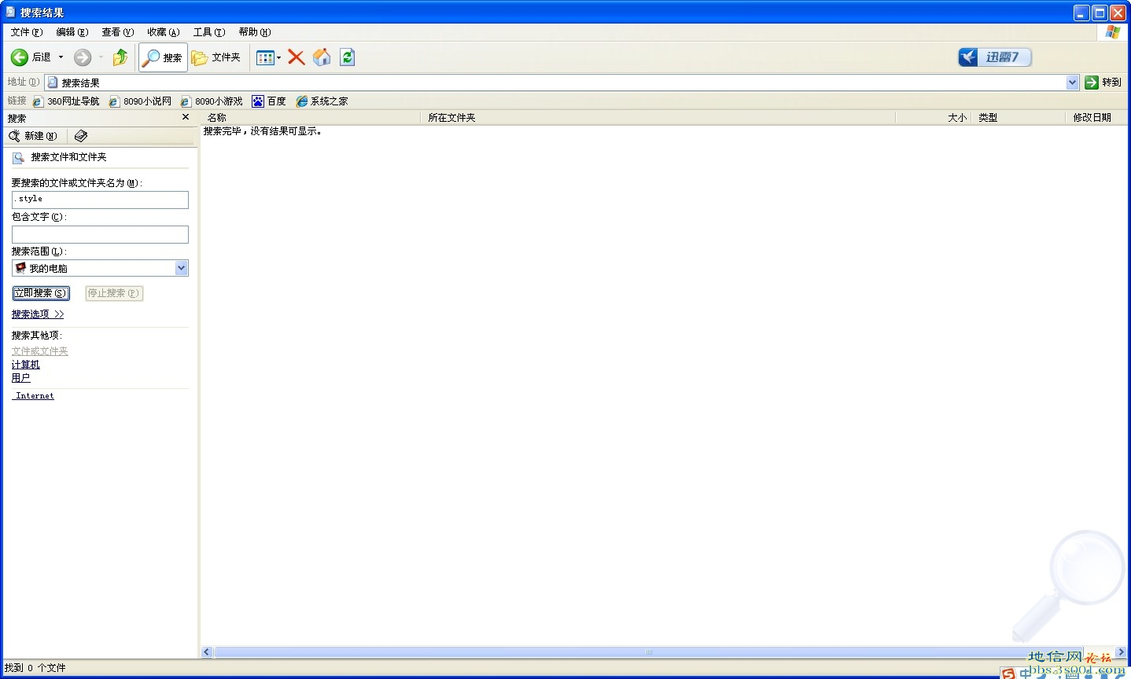Open the 帮助(H) menu
Screen dimensions: 1131x679
pos(254,32)
